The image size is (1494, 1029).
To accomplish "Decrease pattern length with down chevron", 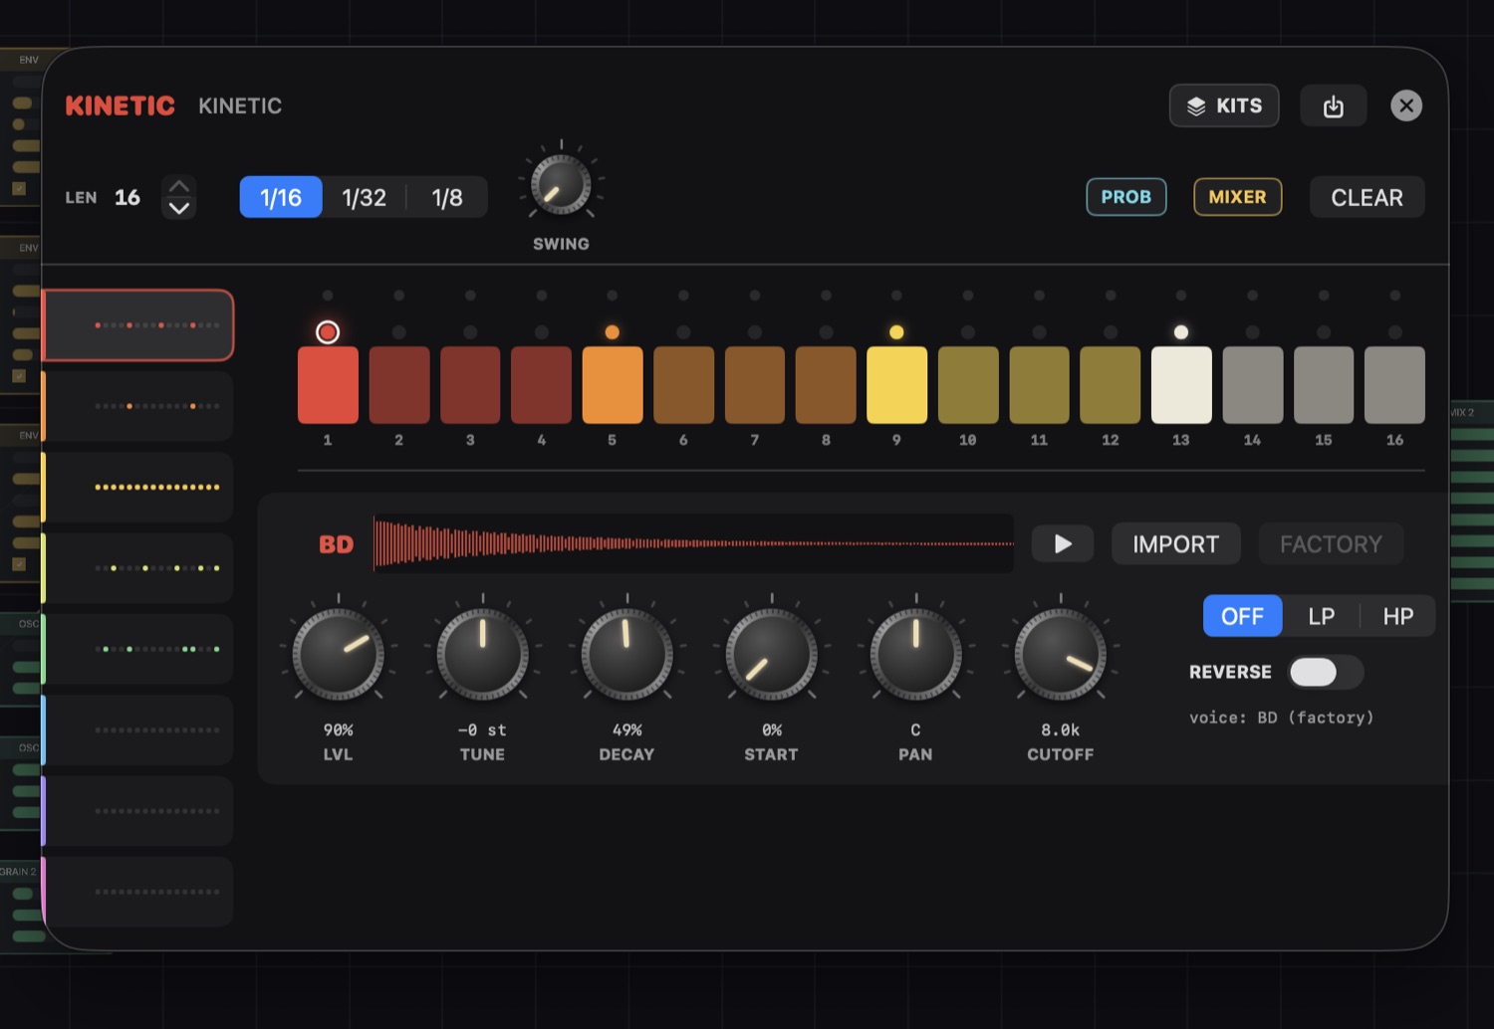I will tap(179, 208).
